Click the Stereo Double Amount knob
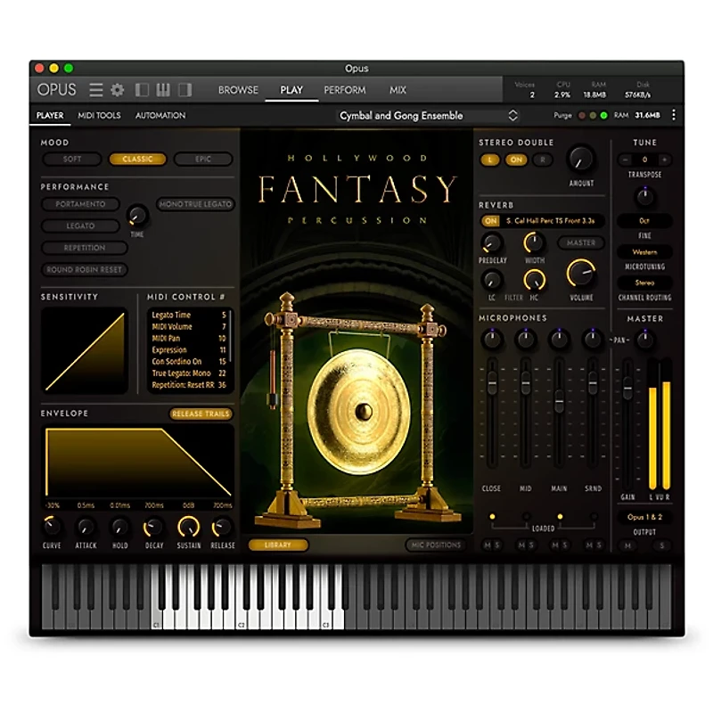The width and height of the screenshot is (713, 713). [x=581, y=160]
